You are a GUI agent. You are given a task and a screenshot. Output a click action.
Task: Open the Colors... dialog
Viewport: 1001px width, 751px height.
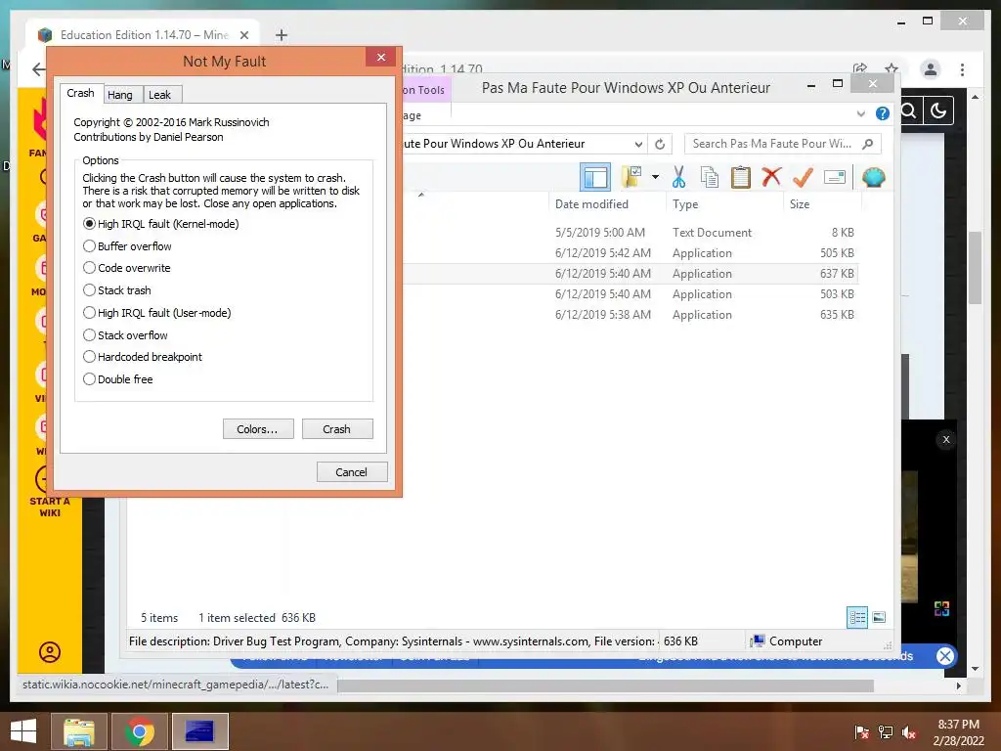[258, 429]
